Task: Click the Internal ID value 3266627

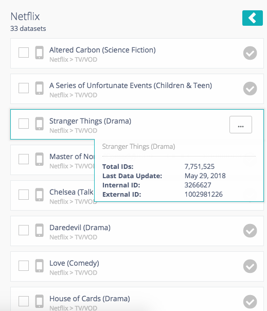Action: tap(198, 185)
